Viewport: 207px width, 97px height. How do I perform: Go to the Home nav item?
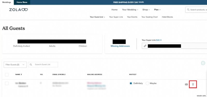click(114, 10)
